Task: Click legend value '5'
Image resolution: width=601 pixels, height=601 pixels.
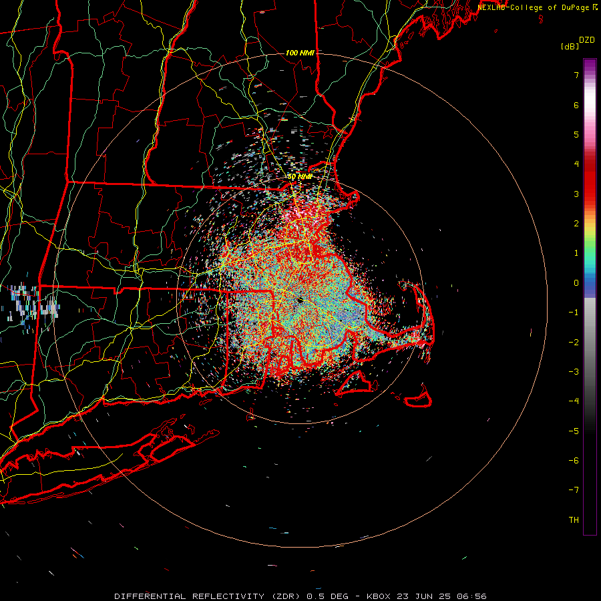Action: pyautogui.click(x=576, y=134)
